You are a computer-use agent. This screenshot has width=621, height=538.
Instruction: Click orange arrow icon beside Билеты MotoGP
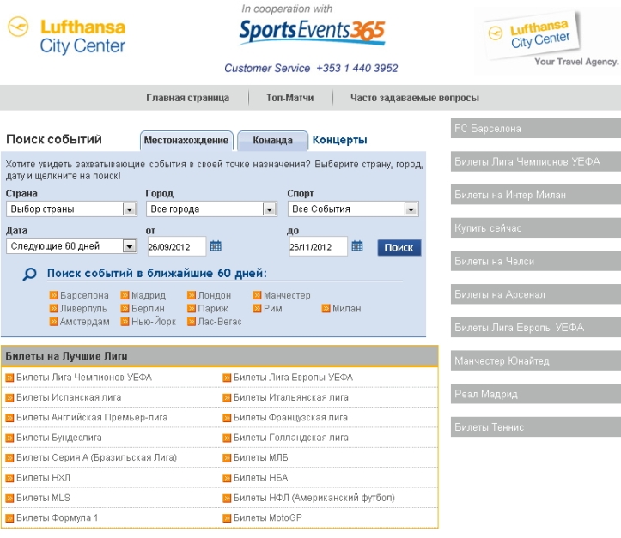coord(227,518)
